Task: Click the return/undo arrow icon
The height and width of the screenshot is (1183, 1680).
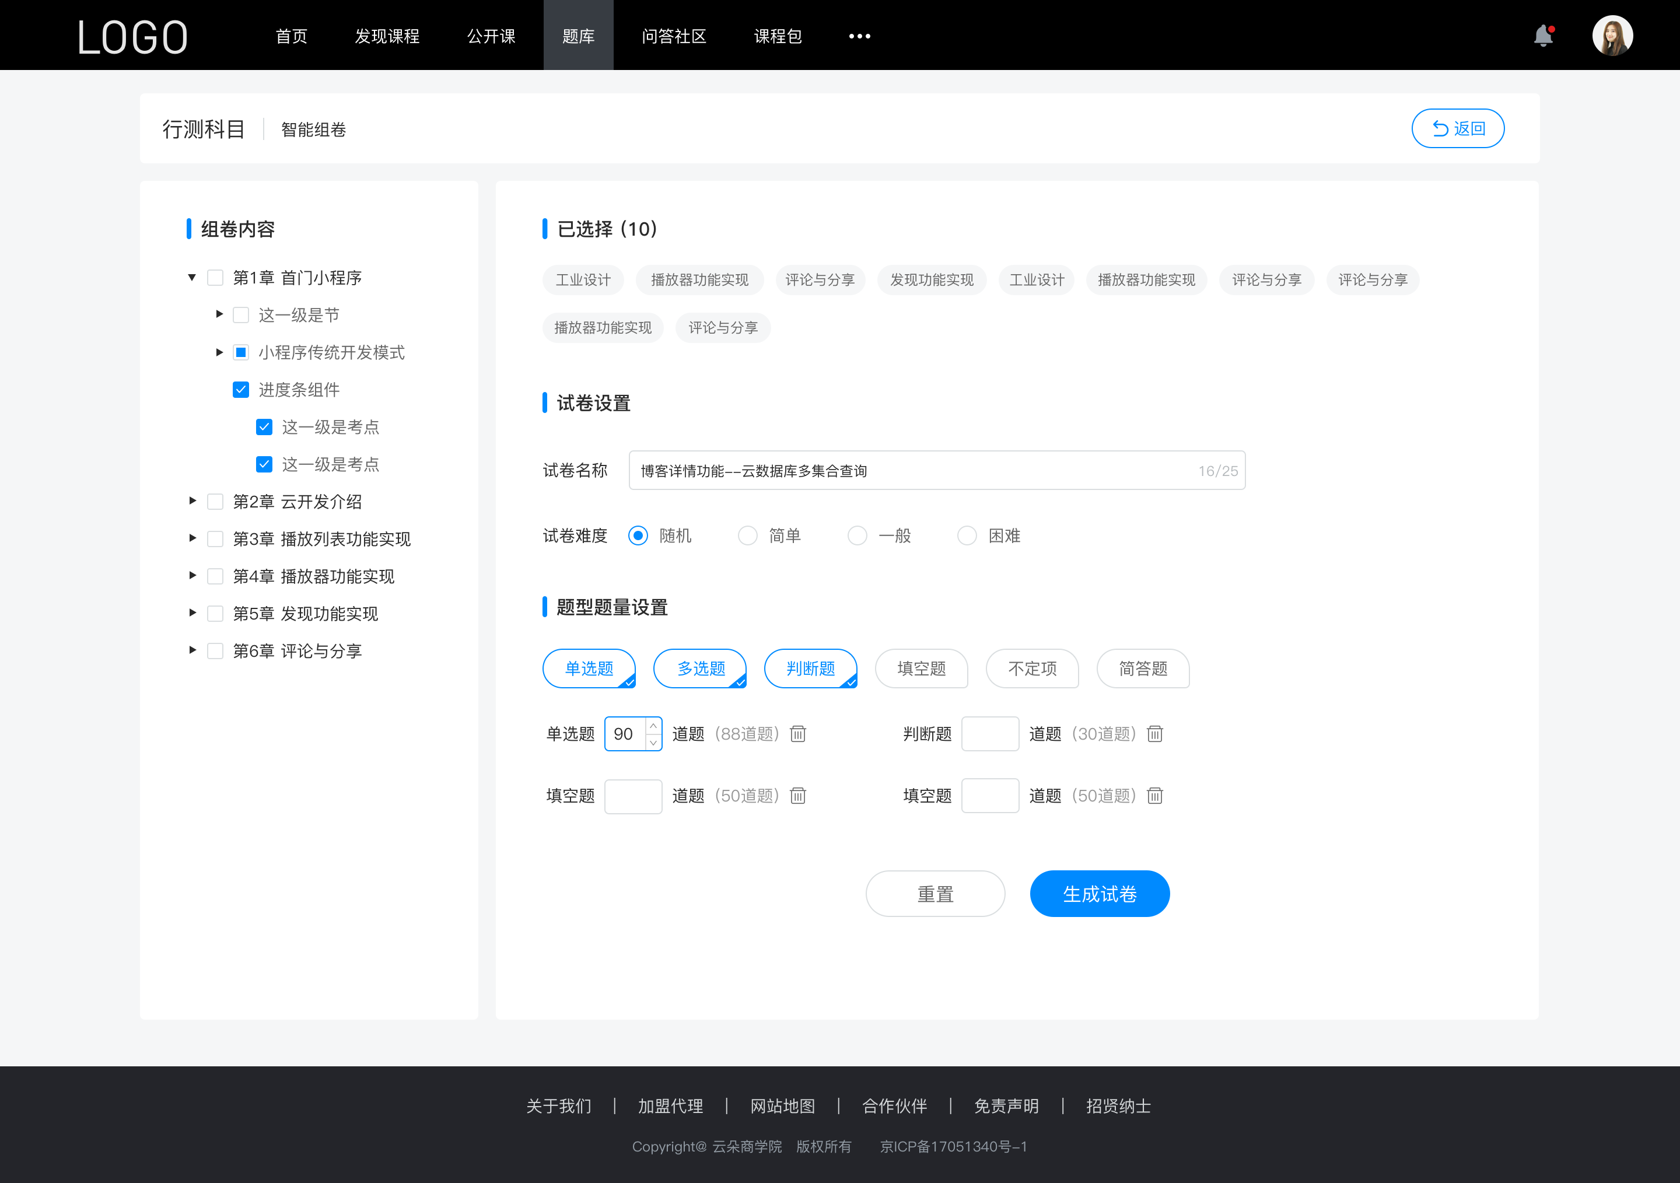Action: point(1437,127)
